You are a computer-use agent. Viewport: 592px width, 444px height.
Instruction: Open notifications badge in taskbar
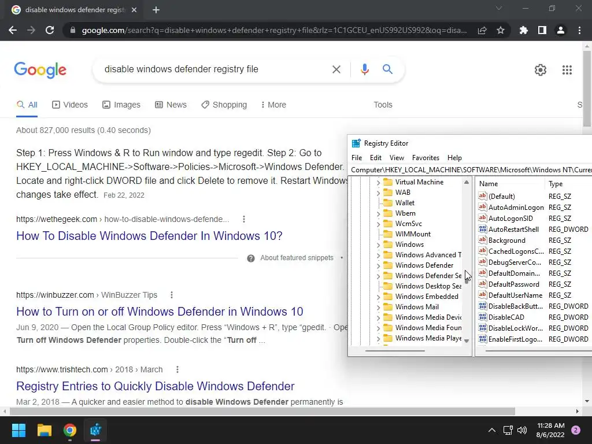(x=576, y=430)
